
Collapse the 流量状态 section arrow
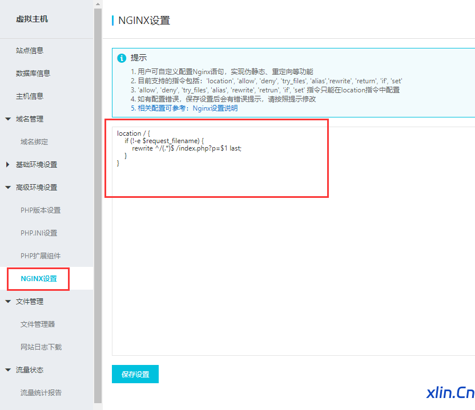(x=8, y=370)
